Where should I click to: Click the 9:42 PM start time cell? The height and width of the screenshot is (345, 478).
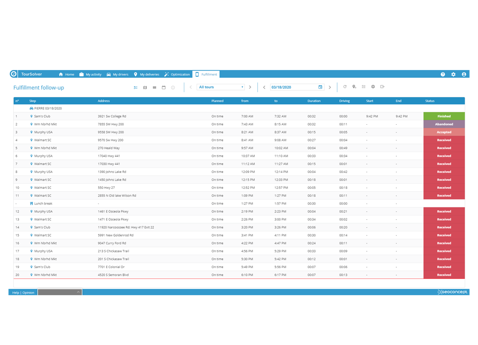372,116
